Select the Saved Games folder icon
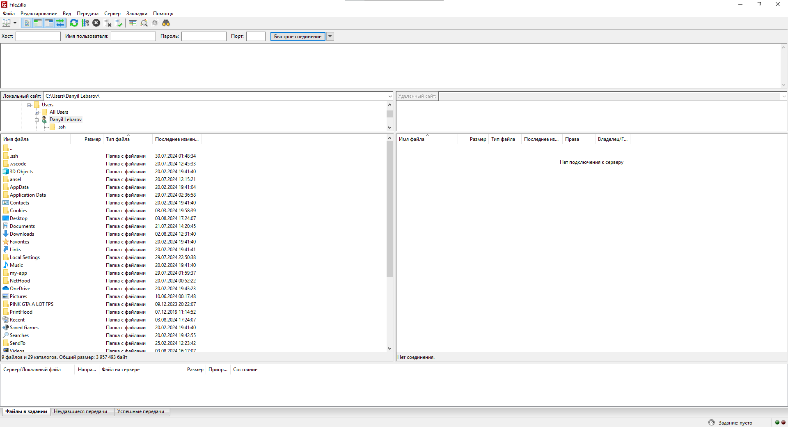Viewport: 788px width, 427px height. [x=6, y=328]
